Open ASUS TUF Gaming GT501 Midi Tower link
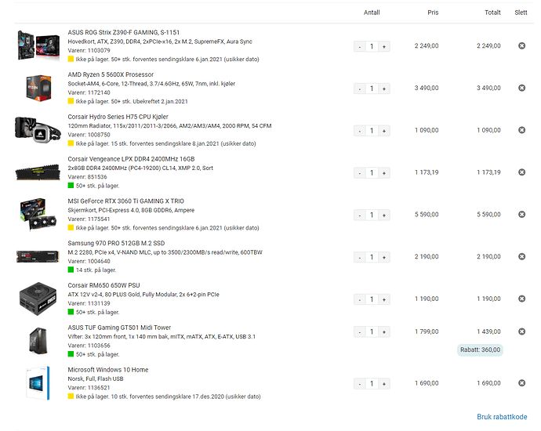 coord(119,328)
